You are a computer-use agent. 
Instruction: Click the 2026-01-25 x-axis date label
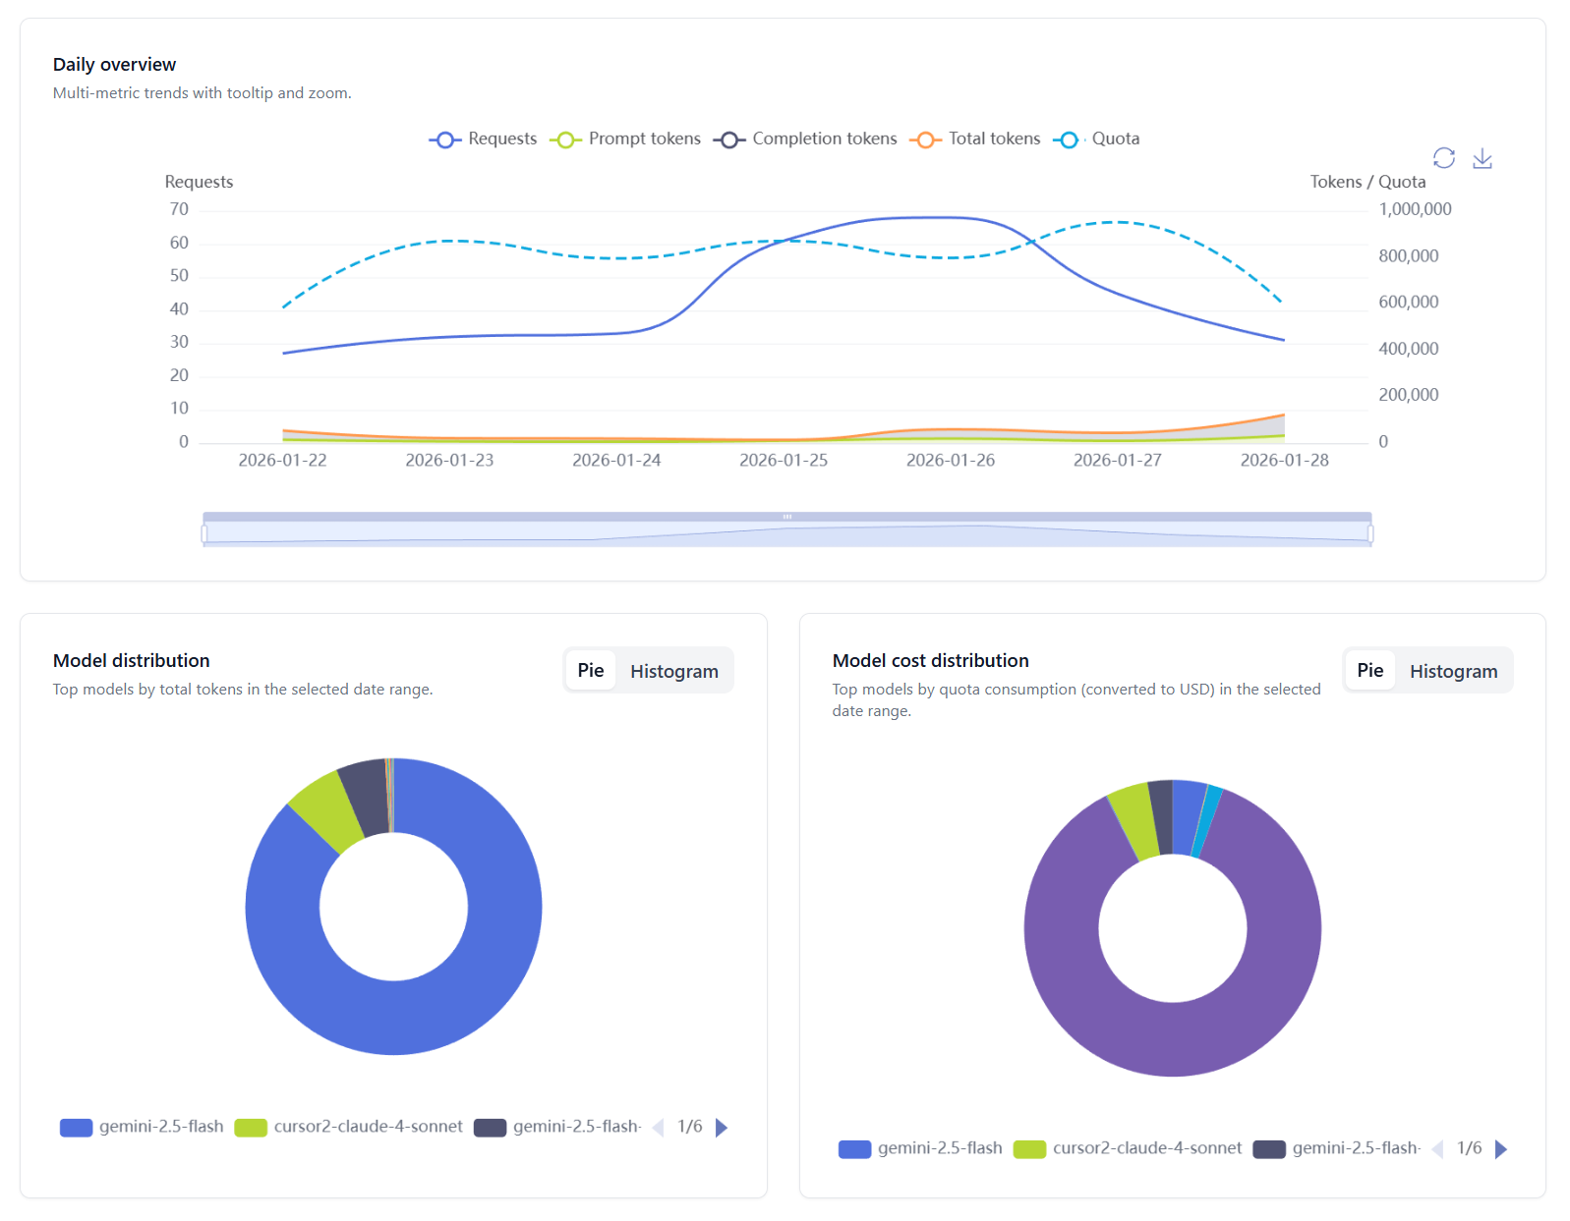pyautogui.click(x=784, y=460)
